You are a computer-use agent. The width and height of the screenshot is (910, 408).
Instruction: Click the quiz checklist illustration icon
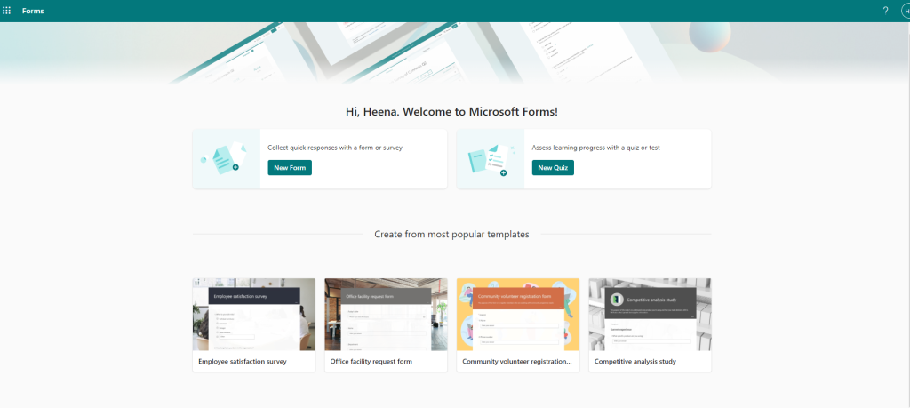click(491, 160)
